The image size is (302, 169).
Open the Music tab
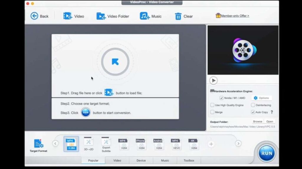(x=165, y=160)
